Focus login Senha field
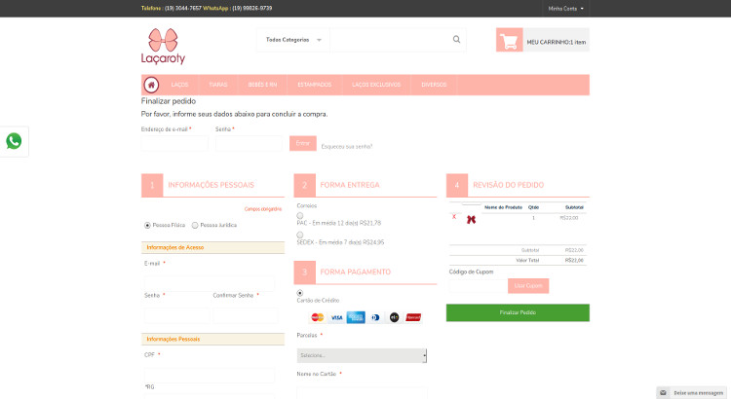731x399 pixels. [x=249, y=143]
